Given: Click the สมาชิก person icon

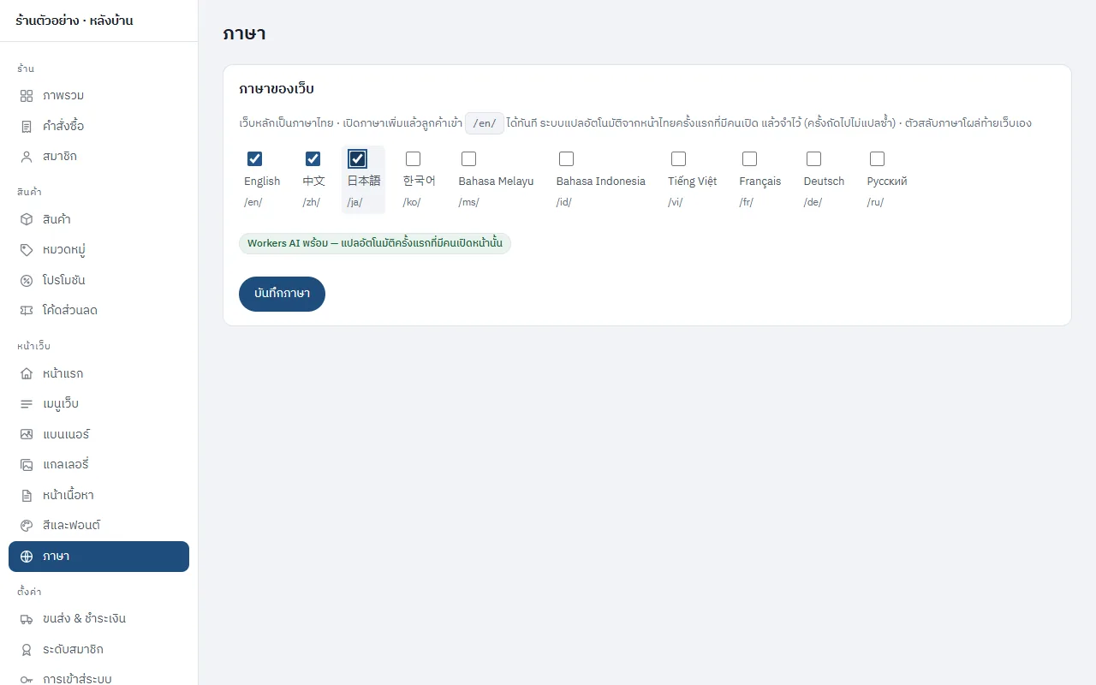Looking at the screenshot, I should click(27, 157).
